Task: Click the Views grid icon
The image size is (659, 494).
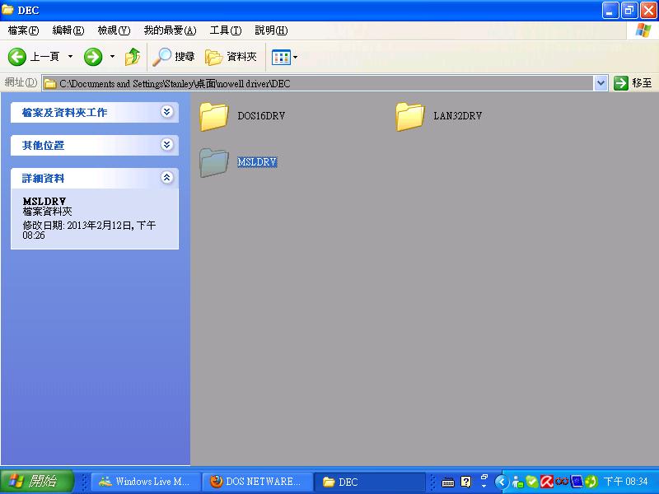Action: [x=281, y=57]
